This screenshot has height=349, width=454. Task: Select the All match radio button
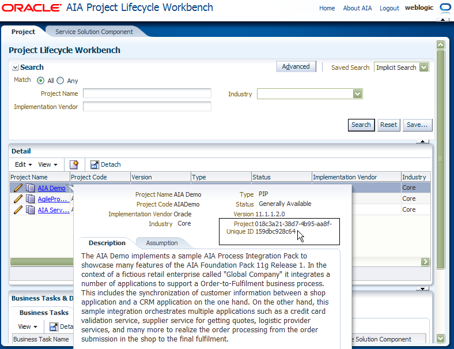point(40,81)
